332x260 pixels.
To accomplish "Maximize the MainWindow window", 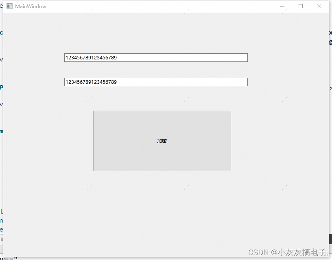I will click(x=300, y=6).
